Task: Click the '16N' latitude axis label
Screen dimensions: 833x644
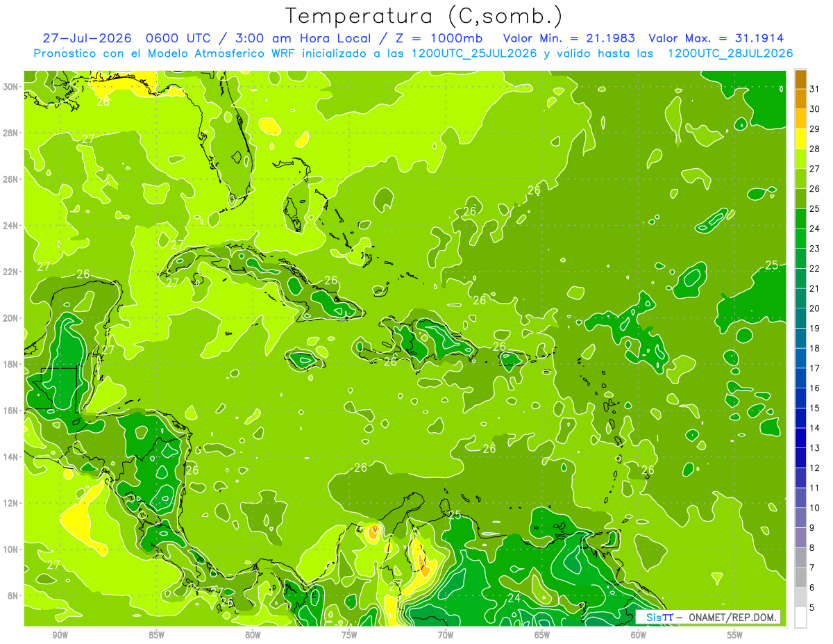Action: (x=11, y=410)
